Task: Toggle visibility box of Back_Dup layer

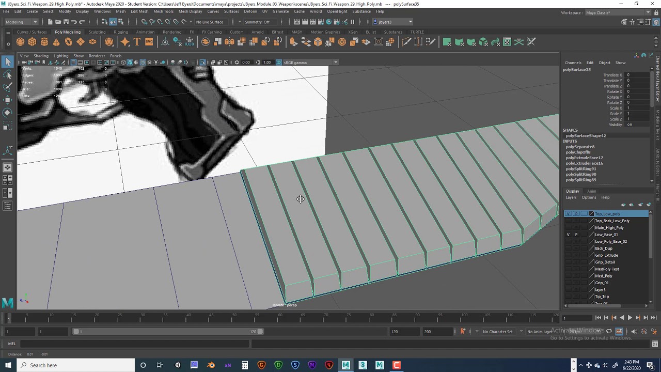Action: pyautogui.click(x=568, y=249)
